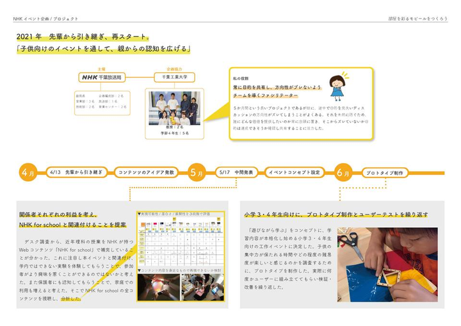Viewport: 461px width, 326px height.
Task: Open the glowing light experiment photo
Action: pyautogui.click(x=159, y=287)
